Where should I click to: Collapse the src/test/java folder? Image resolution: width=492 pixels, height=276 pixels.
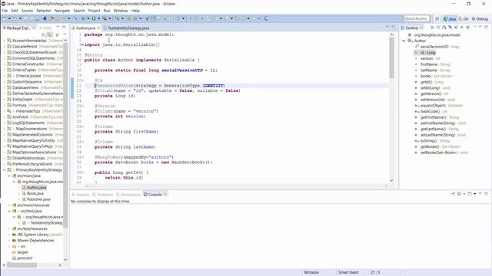click(9, 212)
